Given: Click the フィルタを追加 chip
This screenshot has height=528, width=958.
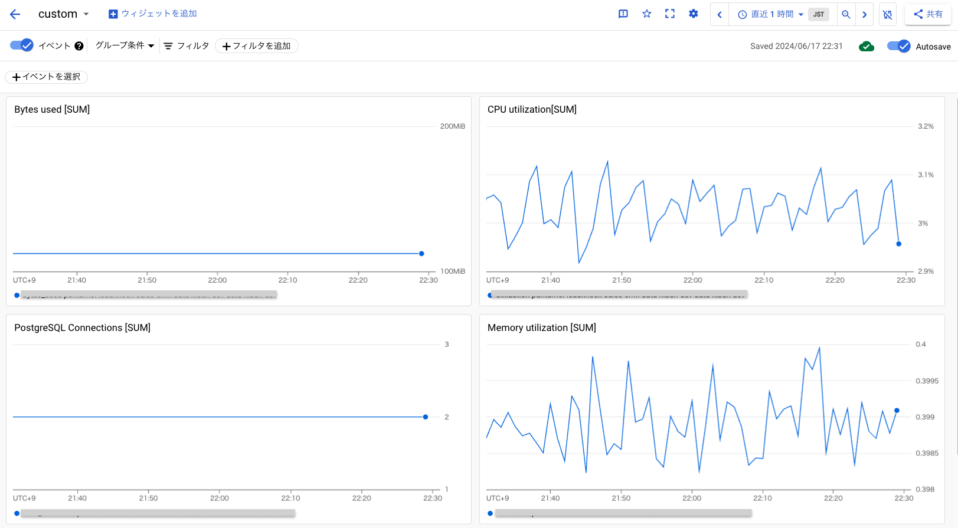Looking at the screenshot, I should point(257,46).
